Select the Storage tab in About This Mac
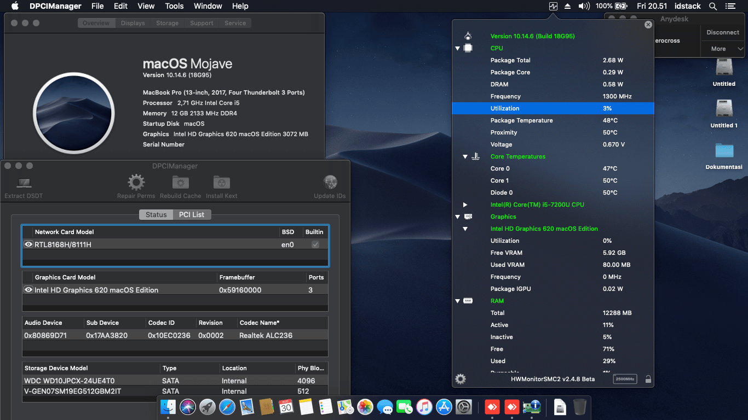This screenshot has width=748, height=420. (167, 23)
